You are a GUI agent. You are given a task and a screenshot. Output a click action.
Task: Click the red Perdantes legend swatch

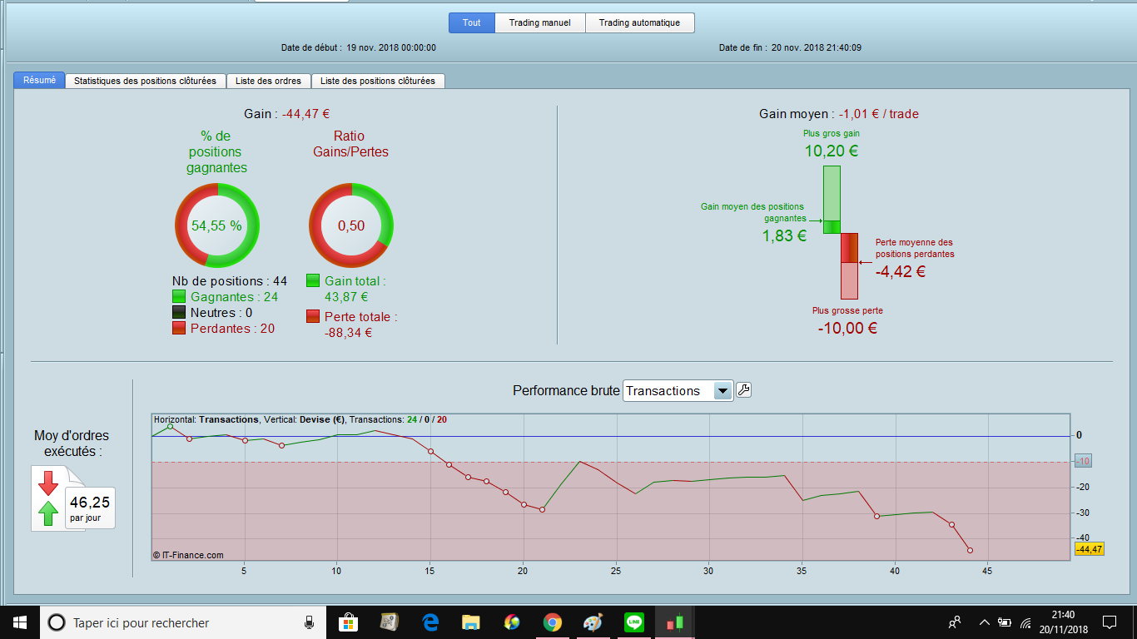[179, 328]
